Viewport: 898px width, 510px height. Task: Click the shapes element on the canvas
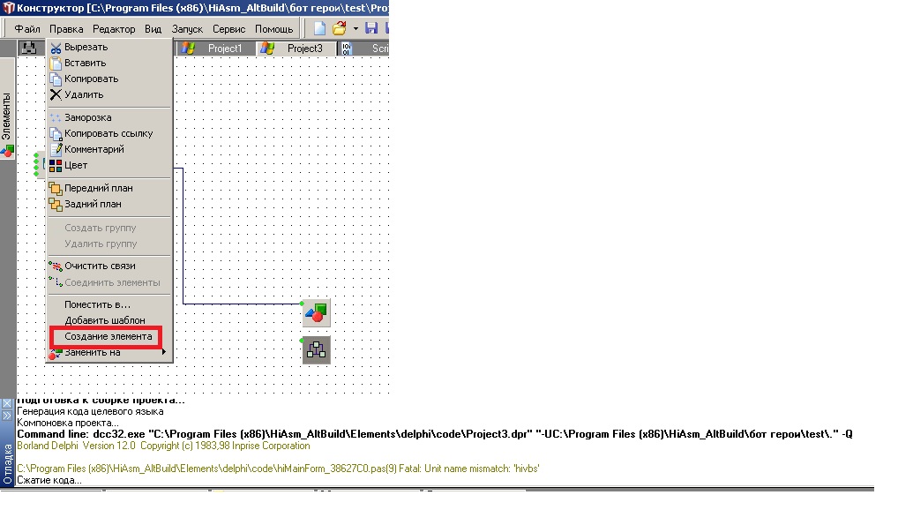[x=316, y=312]
